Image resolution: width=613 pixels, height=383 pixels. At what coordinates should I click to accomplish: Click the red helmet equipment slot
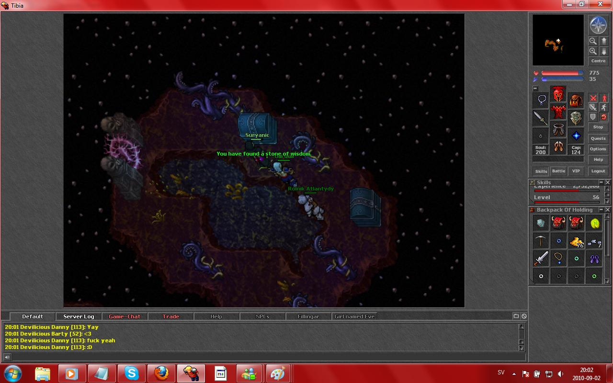[558, 94]
